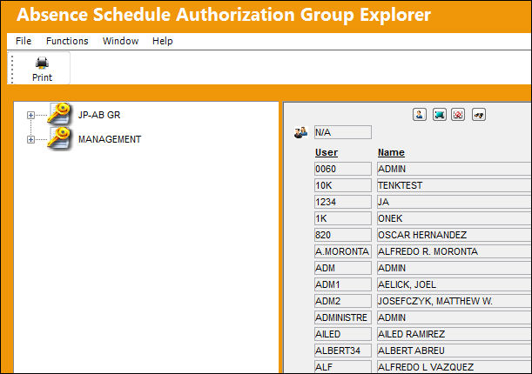Select user cell ALF
The image size is (532, 374).
(x=343, y=367)
